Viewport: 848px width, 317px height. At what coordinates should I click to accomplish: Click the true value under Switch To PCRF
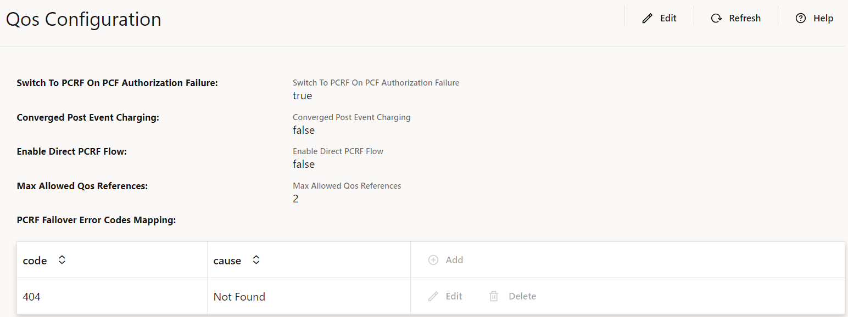tap(303, 96)
